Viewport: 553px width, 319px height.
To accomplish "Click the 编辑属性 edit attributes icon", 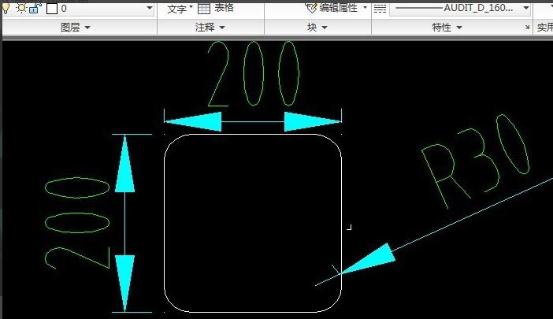I will [311, 8].
